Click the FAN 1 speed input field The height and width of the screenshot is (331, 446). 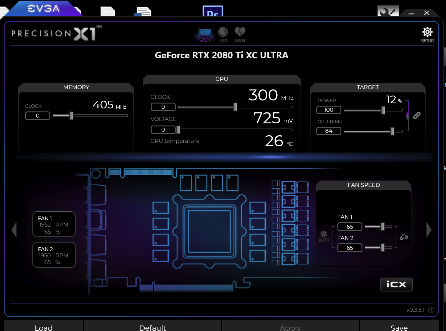tap(350, 227)
